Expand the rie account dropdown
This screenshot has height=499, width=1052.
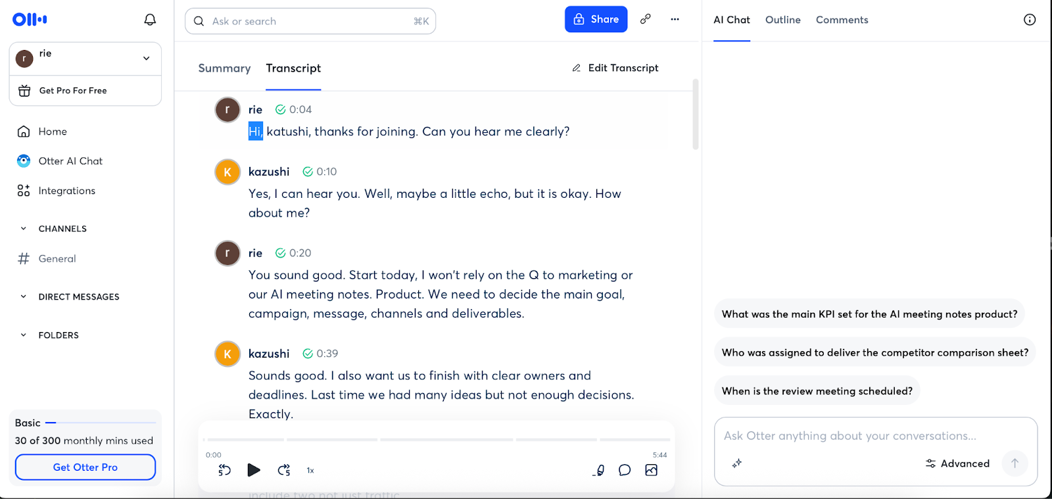(x=146, y=59)
